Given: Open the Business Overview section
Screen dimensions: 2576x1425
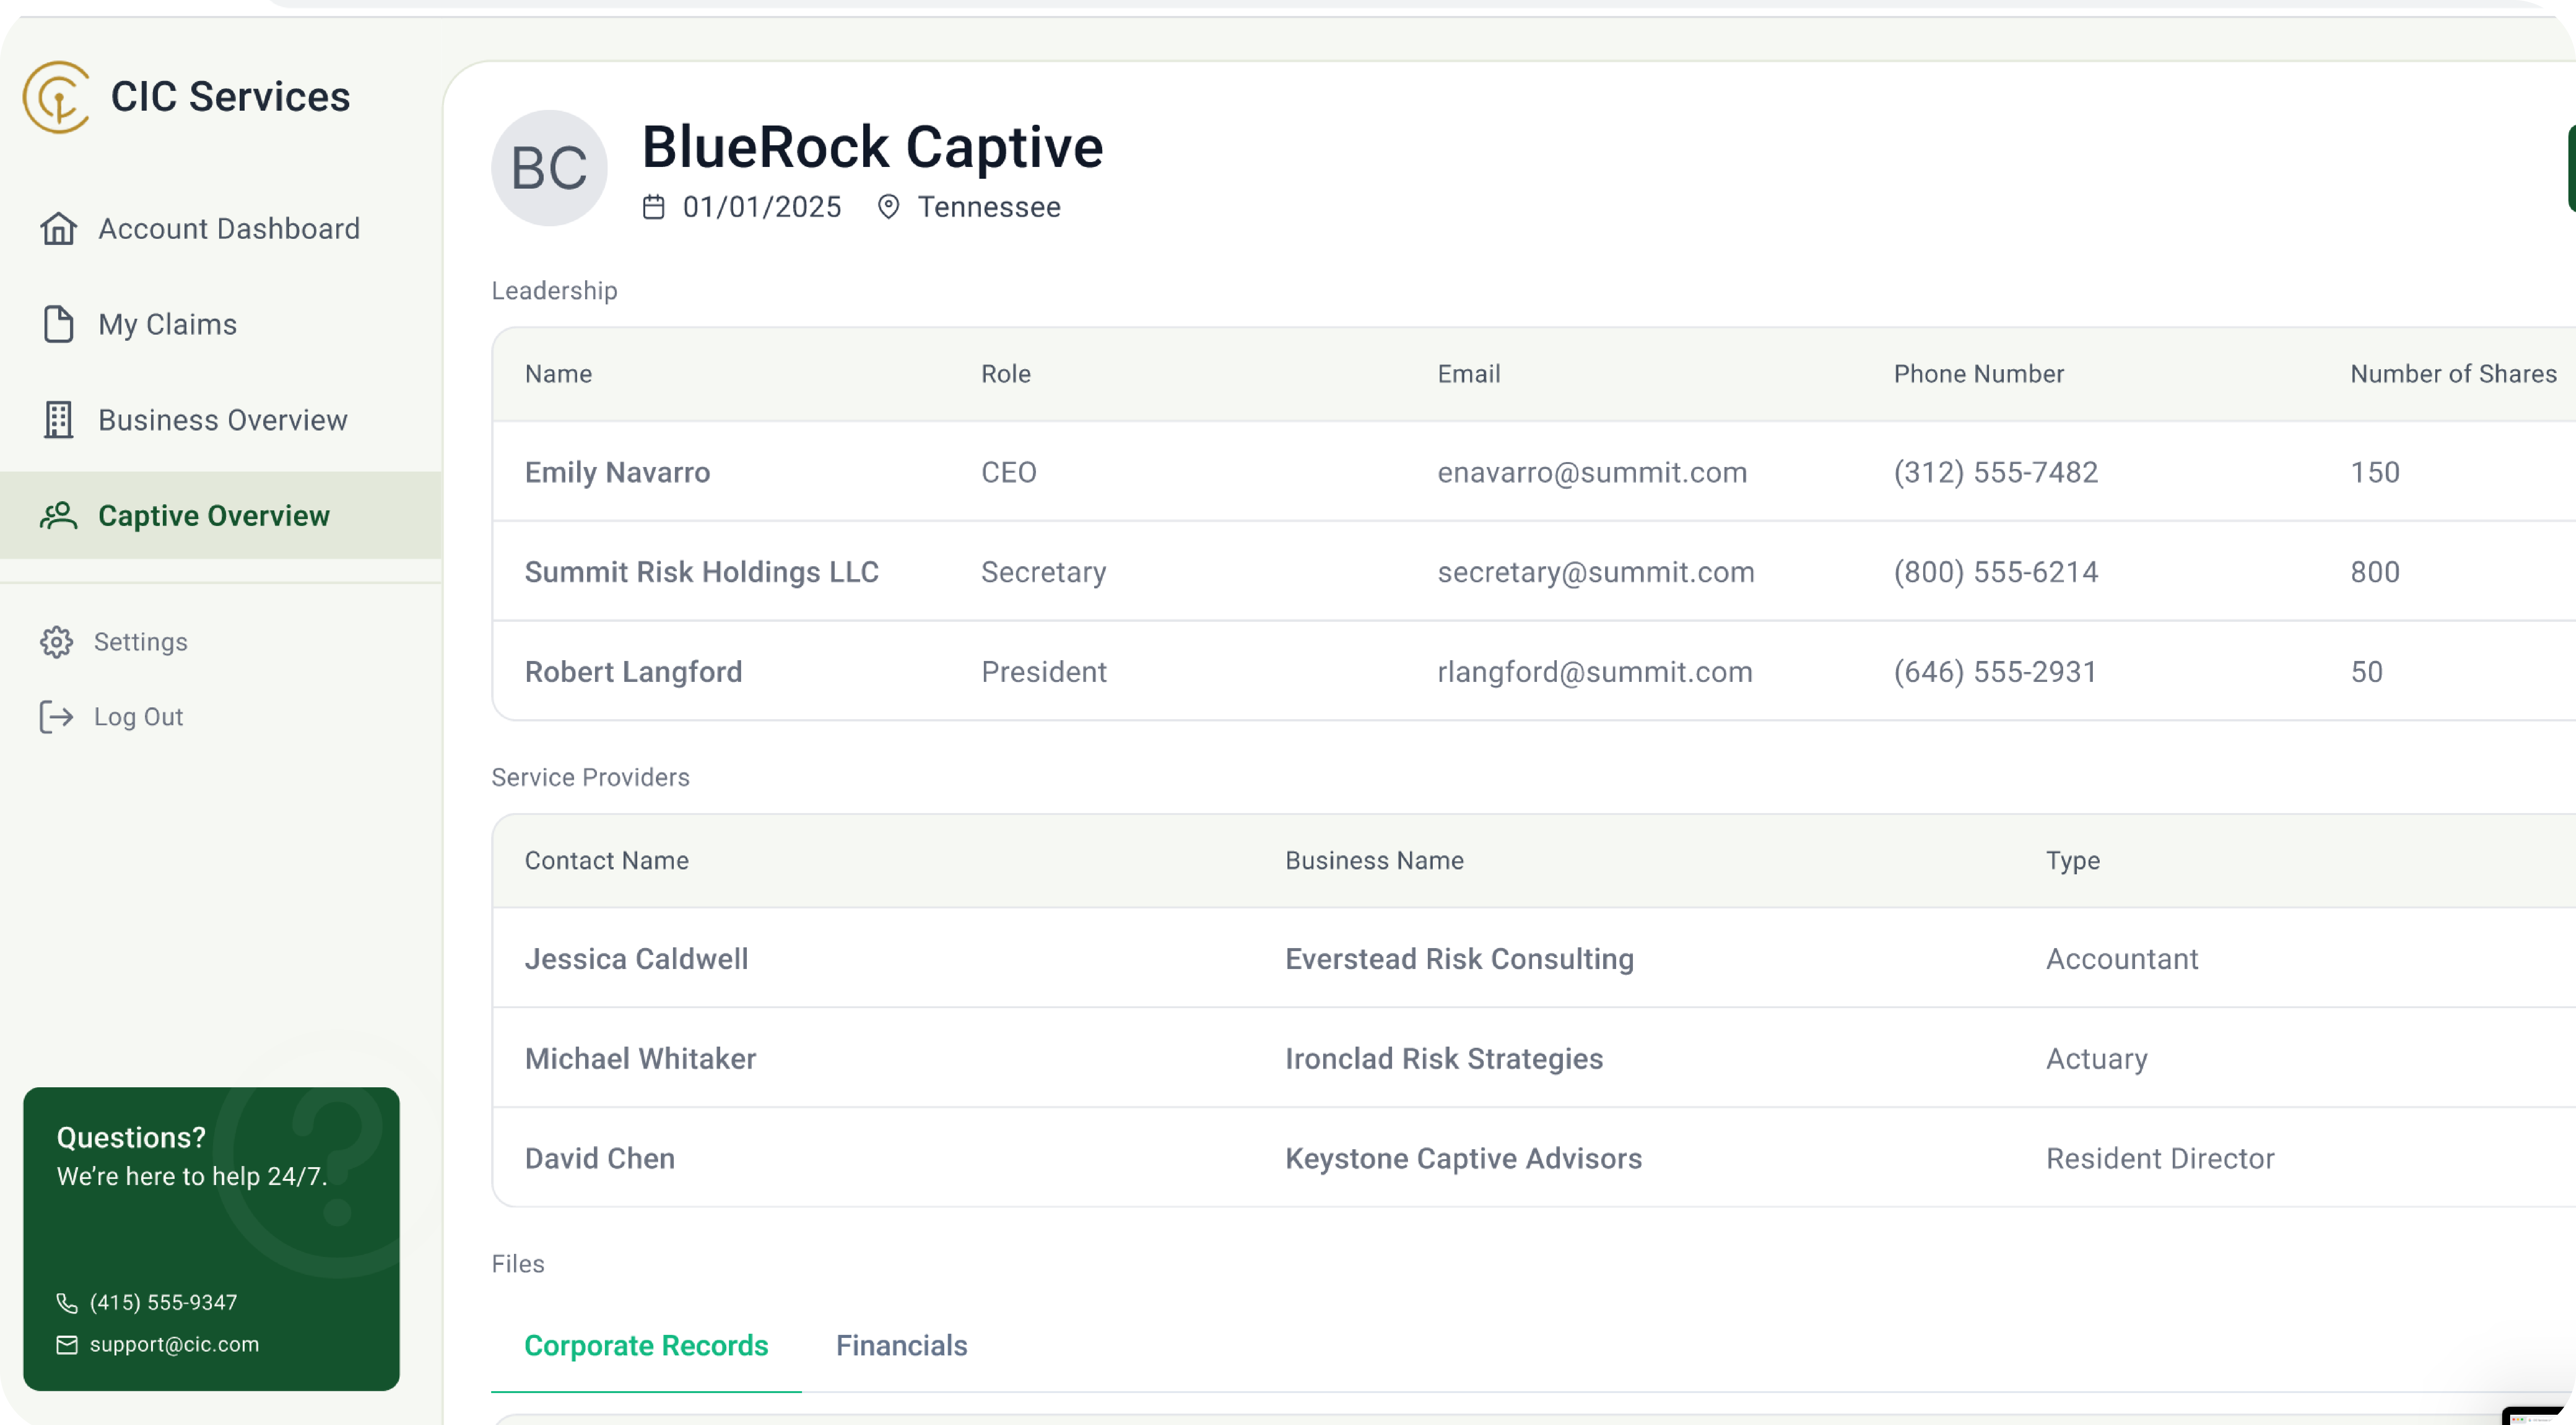Looking at the screenshot, I should [x=220, y=420].
